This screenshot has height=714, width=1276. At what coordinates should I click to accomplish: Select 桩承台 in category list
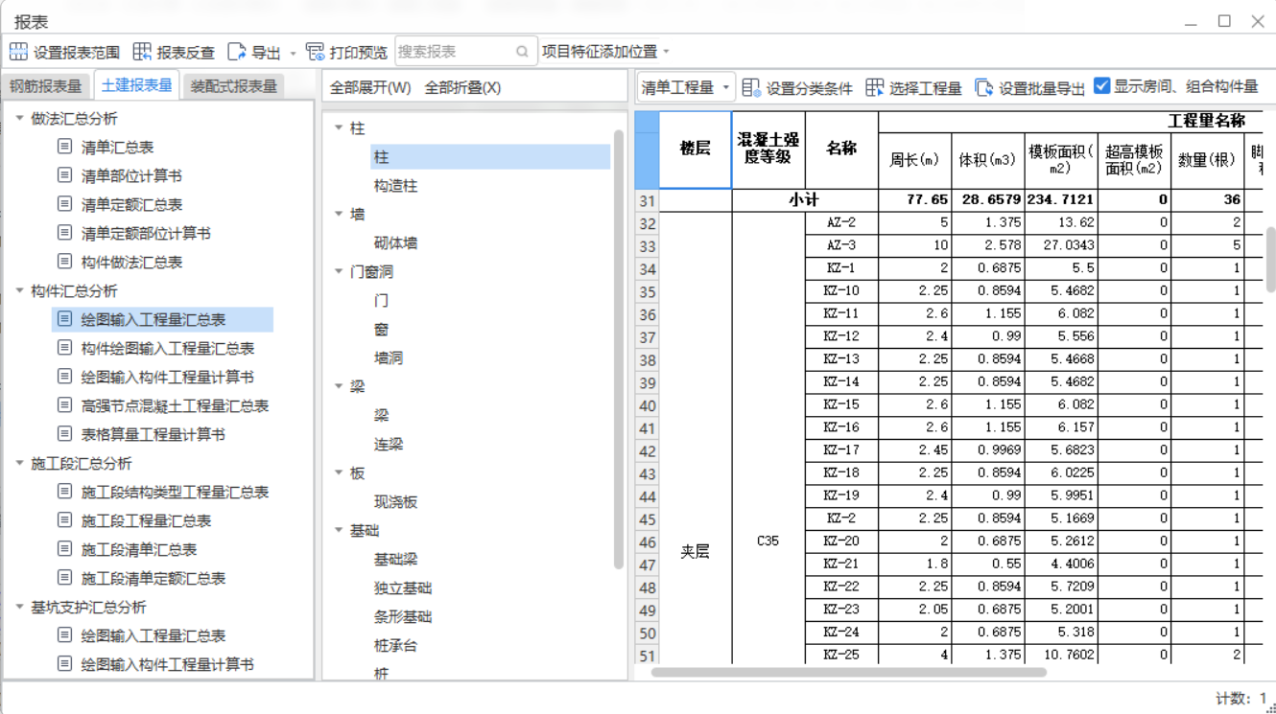[x=396, y=645]
